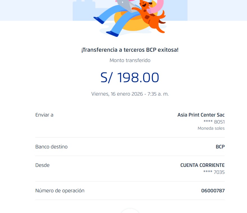Click the BCP destination bank value
This screenshot has width=247, height=213.
pos(220,147)
